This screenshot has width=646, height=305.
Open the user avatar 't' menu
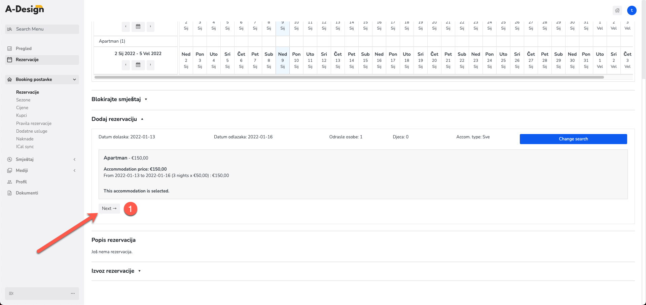click(632, 10)
